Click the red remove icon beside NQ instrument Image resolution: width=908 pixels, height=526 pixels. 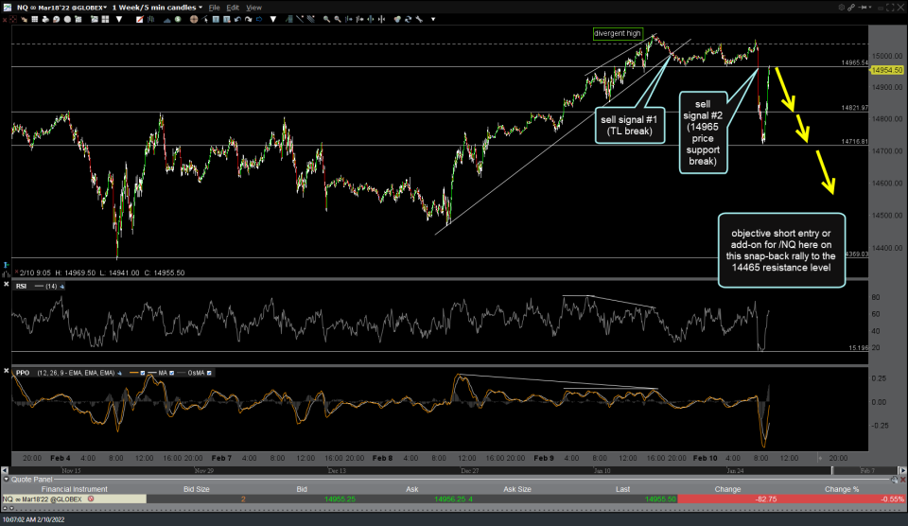click(91, 499)
